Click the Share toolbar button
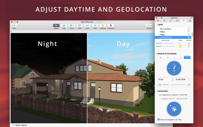Screen dimensions: 203x127 pyautogui.click(x=149, y=26)
